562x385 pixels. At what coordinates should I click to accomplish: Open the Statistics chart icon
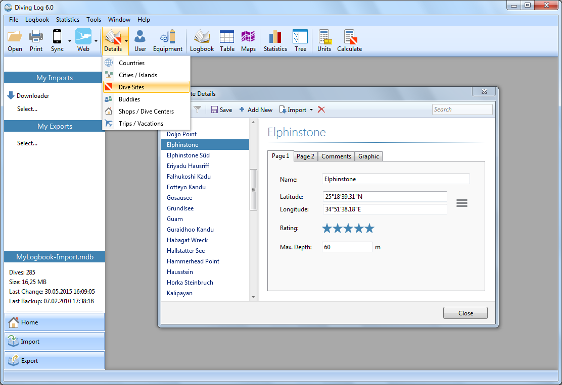point(275,37)
